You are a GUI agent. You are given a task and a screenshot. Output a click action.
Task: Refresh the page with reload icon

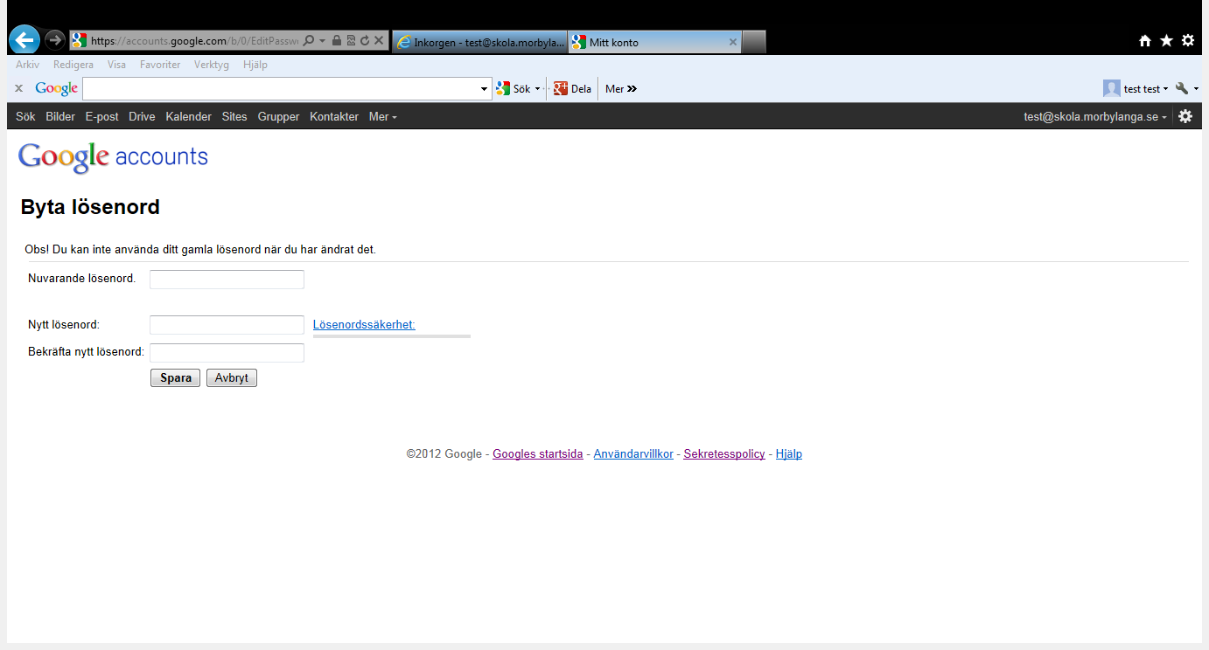[365, 41]
